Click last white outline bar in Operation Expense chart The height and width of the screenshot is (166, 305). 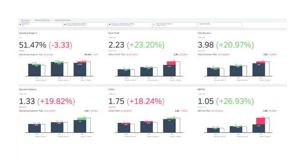pos(88,125)
